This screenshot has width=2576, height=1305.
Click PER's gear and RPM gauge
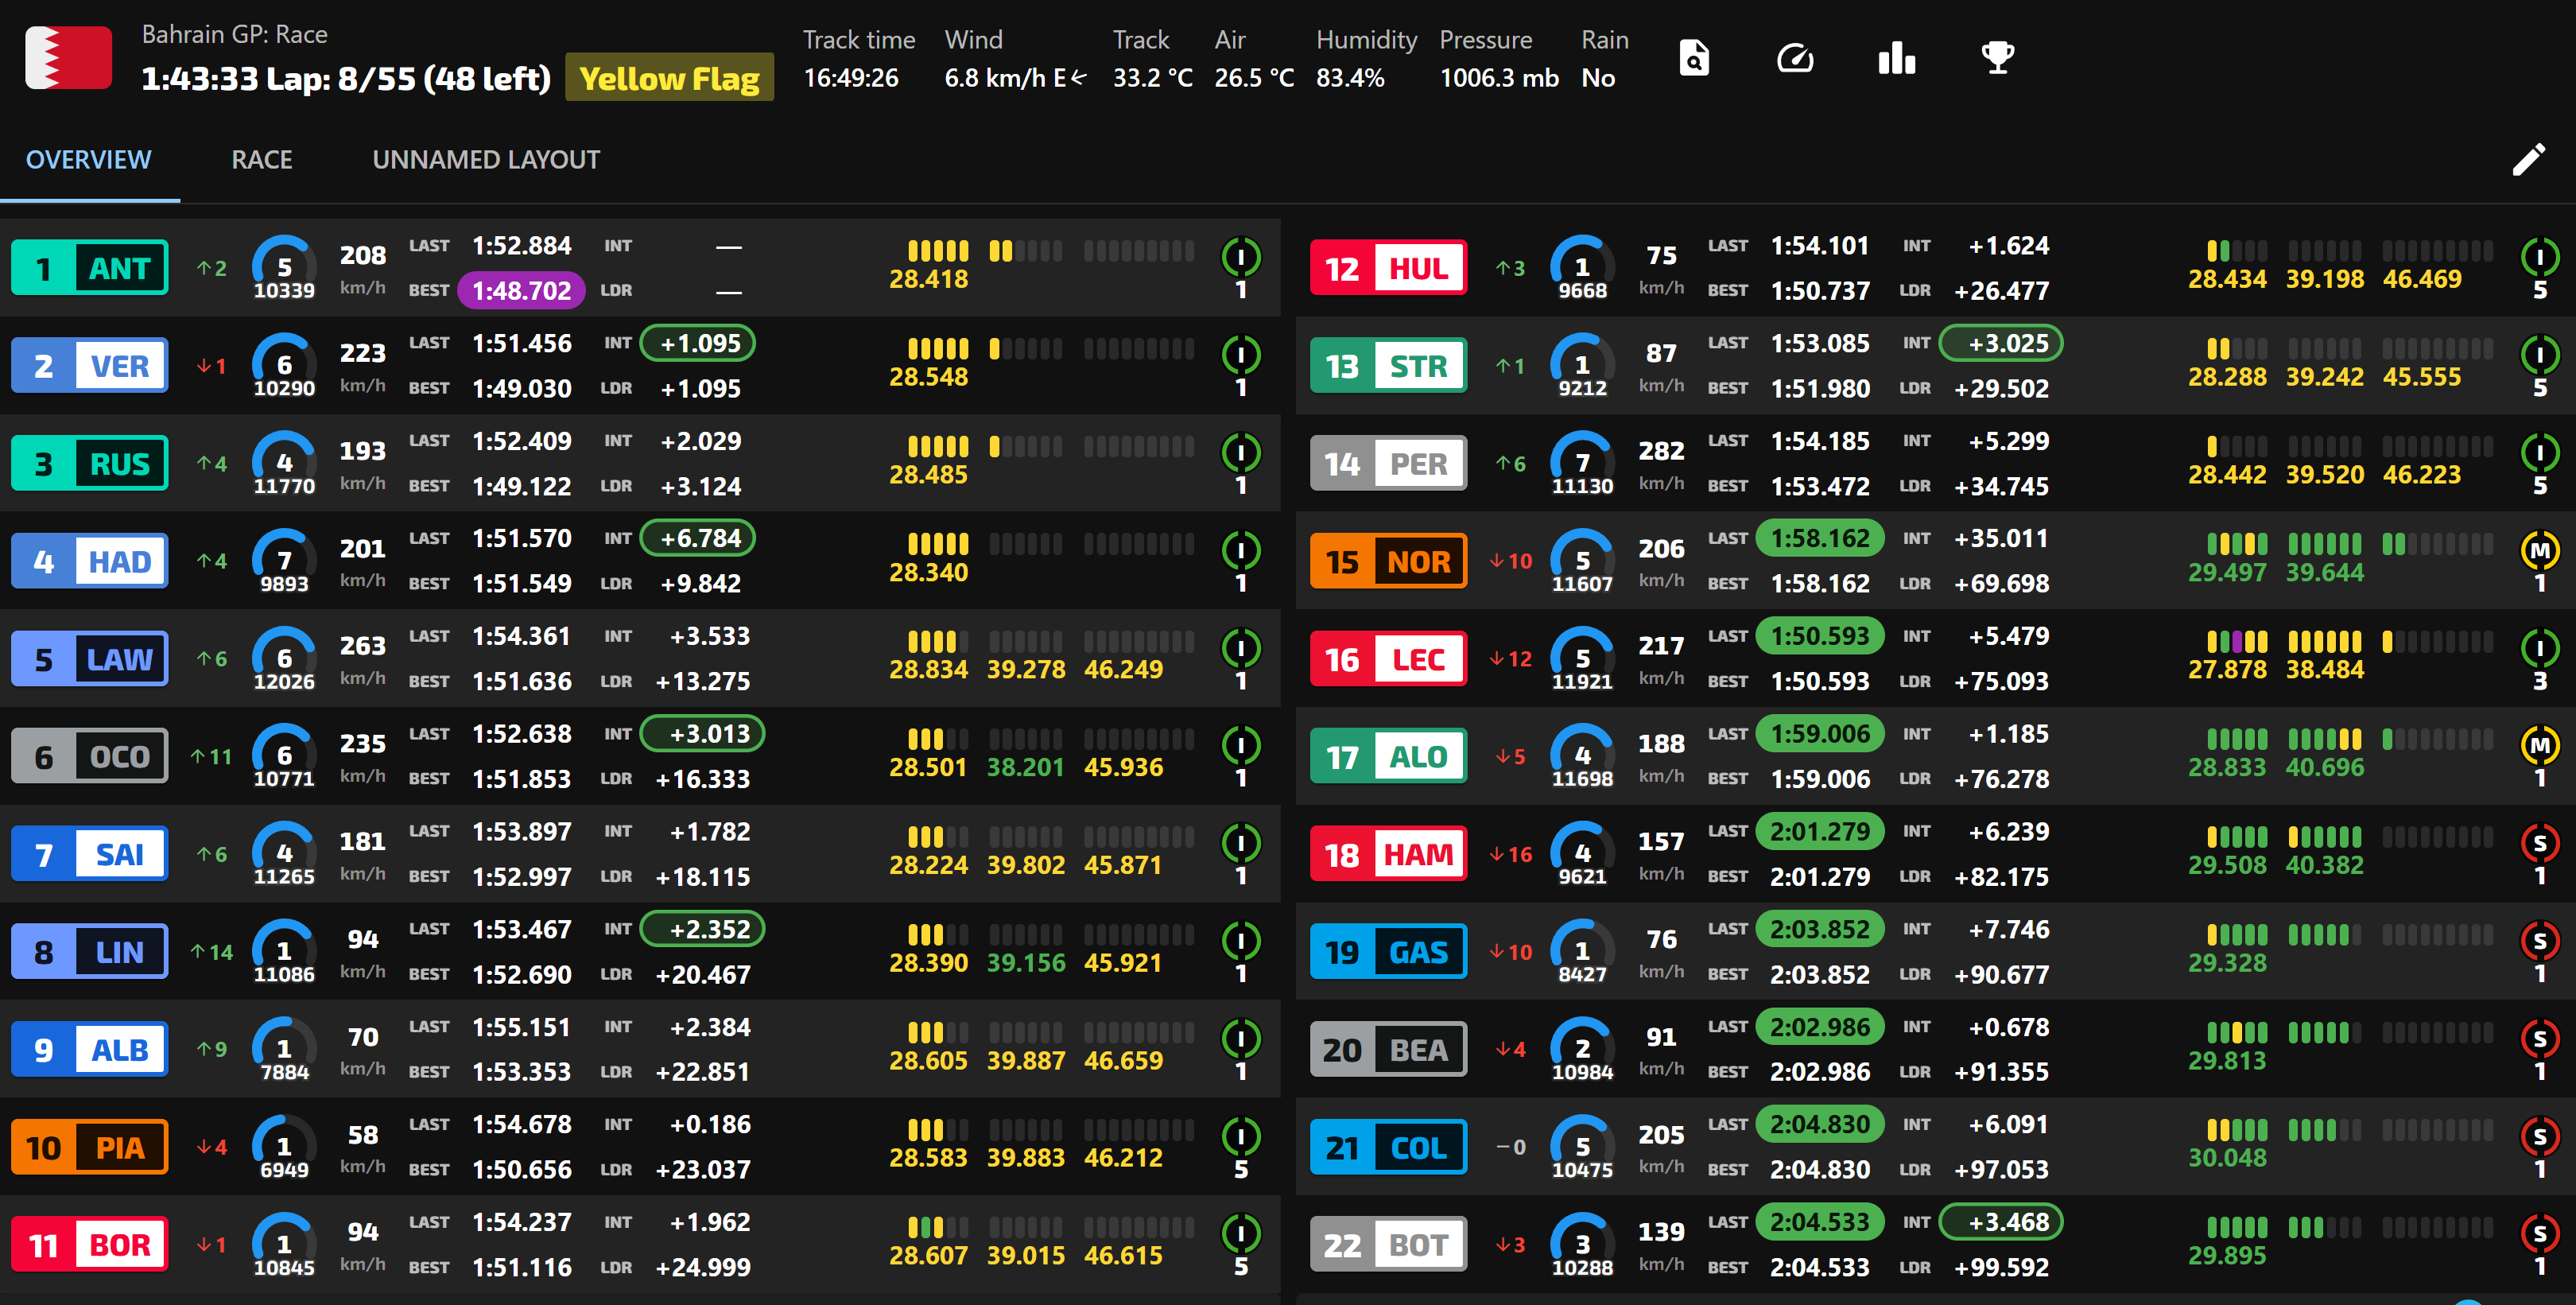1582,464
